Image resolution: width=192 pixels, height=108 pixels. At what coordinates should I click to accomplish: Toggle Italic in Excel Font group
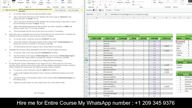coord(103,2)
